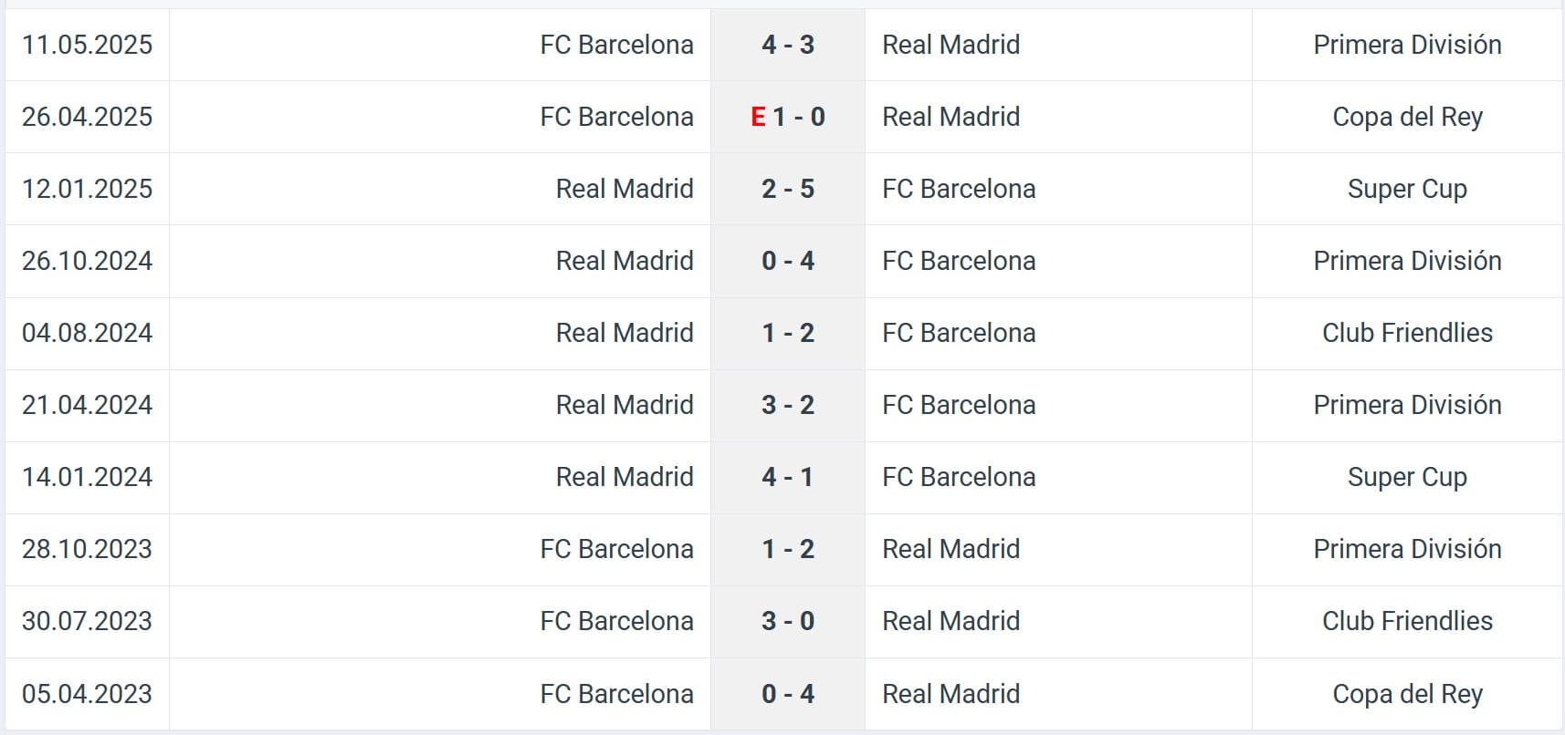
Task: Open Super Cup on the 14.01.2024 row
Action: 1407,477
